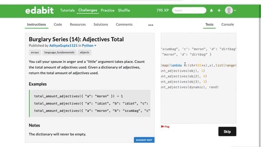Open the user avatar menu

pos(229,10)
